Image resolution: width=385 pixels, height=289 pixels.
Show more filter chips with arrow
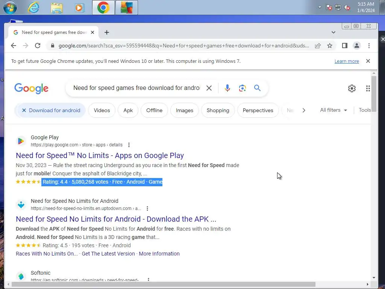click(304, 110)
